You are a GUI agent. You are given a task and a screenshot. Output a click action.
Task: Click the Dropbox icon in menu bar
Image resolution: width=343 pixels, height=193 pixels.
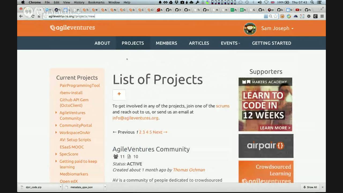[x=177, y=2]
